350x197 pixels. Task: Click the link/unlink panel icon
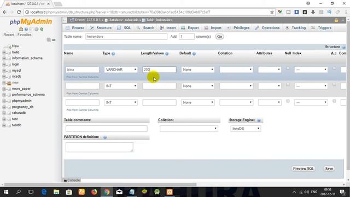point(54,40)
